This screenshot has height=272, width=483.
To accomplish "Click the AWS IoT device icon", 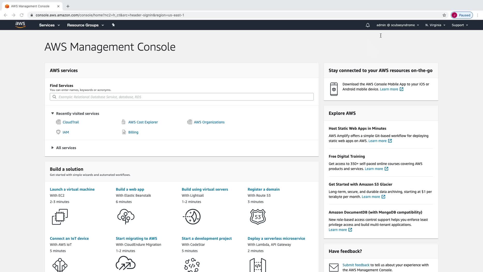I will coord(60,265).
